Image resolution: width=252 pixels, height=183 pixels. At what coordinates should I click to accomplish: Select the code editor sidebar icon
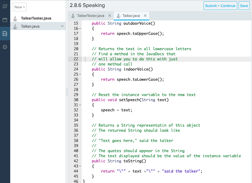point(5,34)
